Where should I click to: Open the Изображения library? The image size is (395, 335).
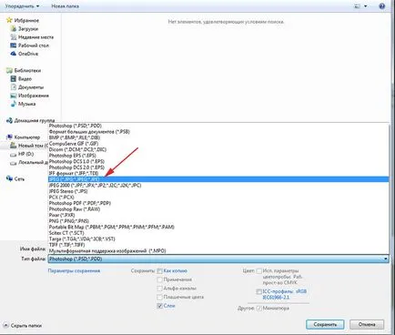click(x=34, y=96)
